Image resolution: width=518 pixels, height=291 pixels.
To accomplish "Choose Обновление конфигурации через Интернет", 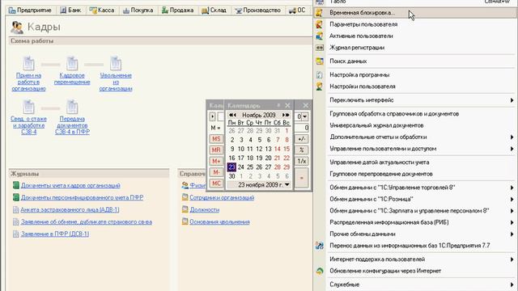I will tap(415, 271).
